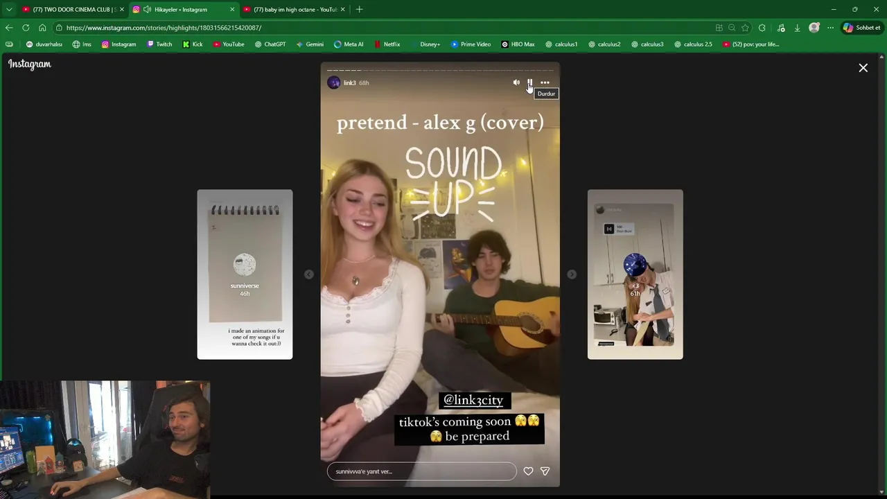This screenshot has width=887, height=499.
Task: Open a new browser tab
Action: (359, 9)
